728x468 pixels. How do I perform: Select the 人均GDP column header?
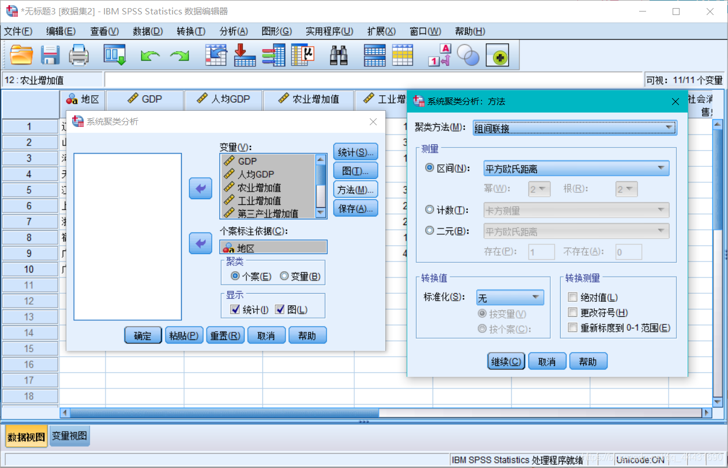[x=223, y=99]
